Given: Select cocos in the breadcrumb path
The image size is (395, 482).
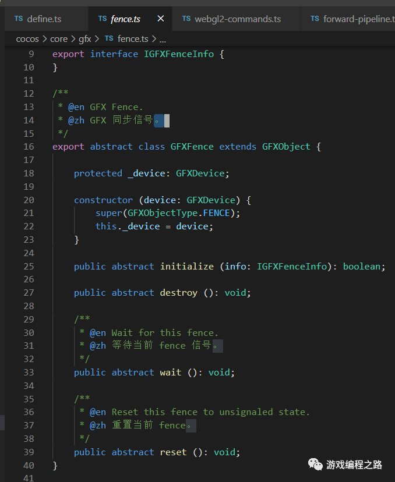Looking at the screenshot, I should tap(27, 39).
